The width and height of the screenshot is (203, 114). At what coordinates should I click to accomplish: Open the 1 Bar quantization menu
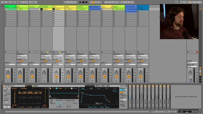pos(35,2)
